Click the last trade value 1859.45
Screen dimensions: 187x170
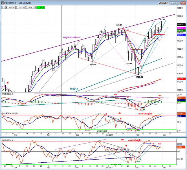(x=31, y=8)
